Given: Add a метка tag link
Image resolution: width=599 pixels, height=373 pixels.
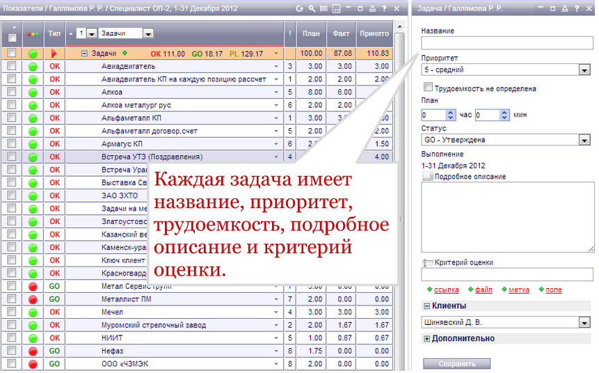Looking at the screenshot, I should (519, 290).
